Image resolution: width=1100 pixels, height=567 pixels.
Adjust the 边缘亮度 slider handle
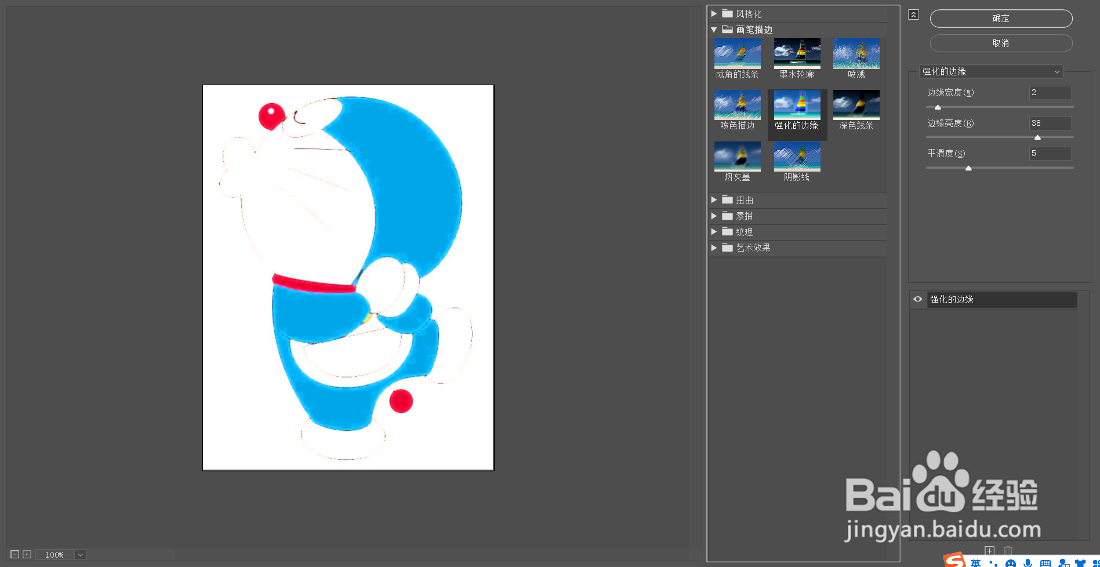1037,137
